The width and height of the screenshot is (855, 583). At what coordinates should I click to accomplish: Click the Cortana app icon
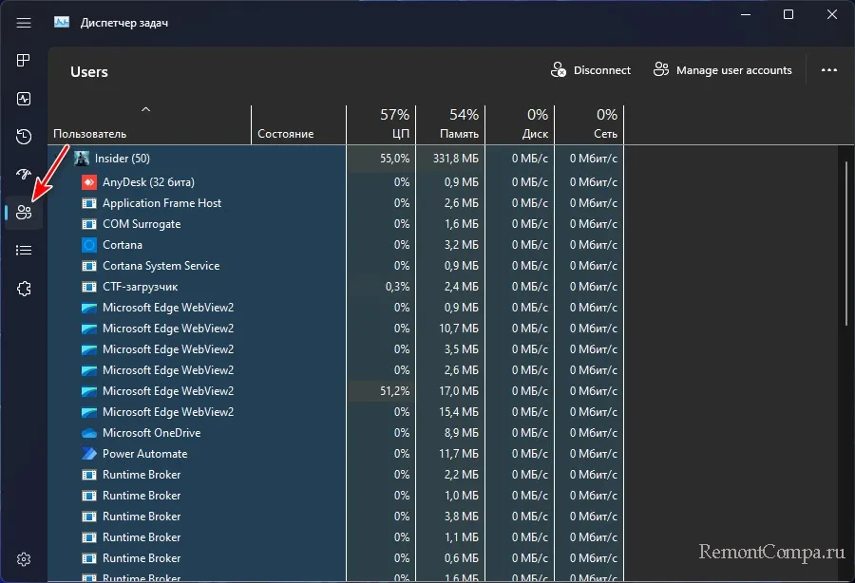tap(89, 245)
